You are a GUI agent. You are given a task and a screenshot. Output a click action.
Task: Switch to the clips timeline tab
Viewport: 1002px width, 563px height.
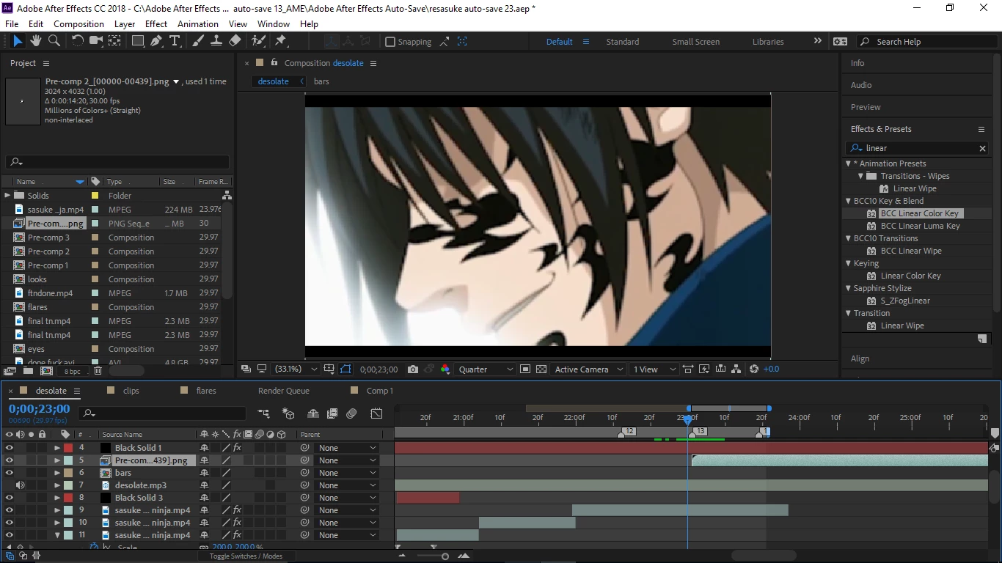131,391
